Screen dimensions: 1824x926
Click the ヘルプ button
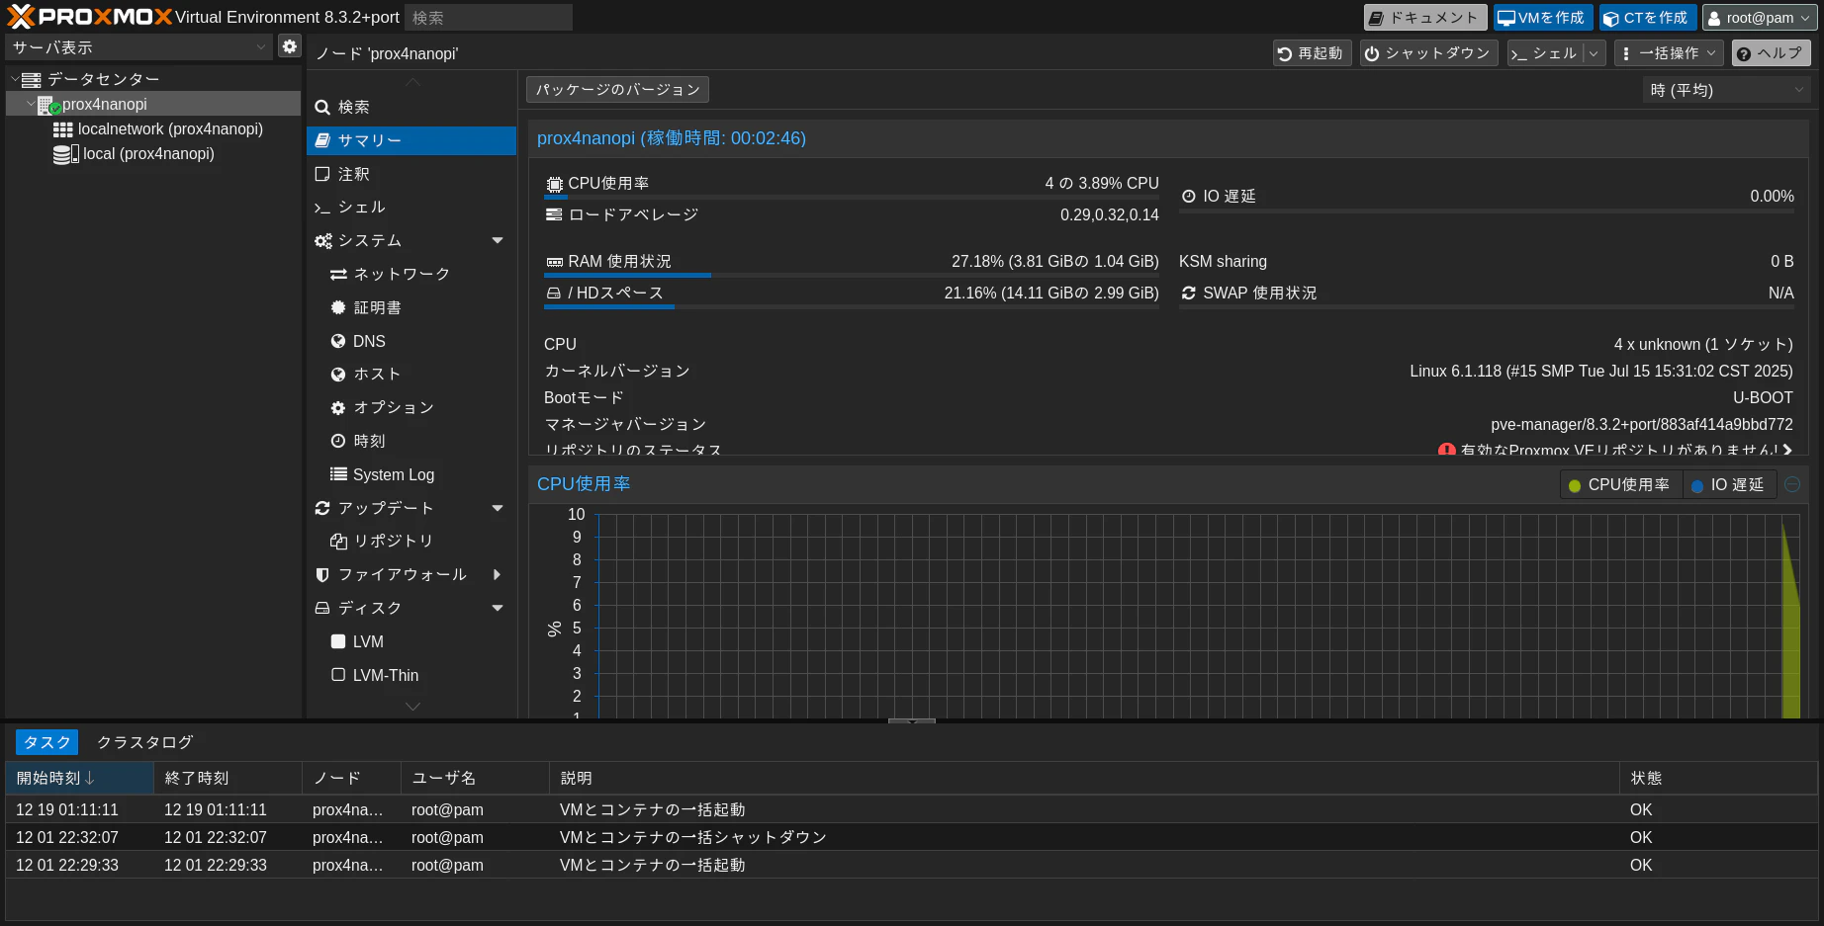coord(1771,53)
